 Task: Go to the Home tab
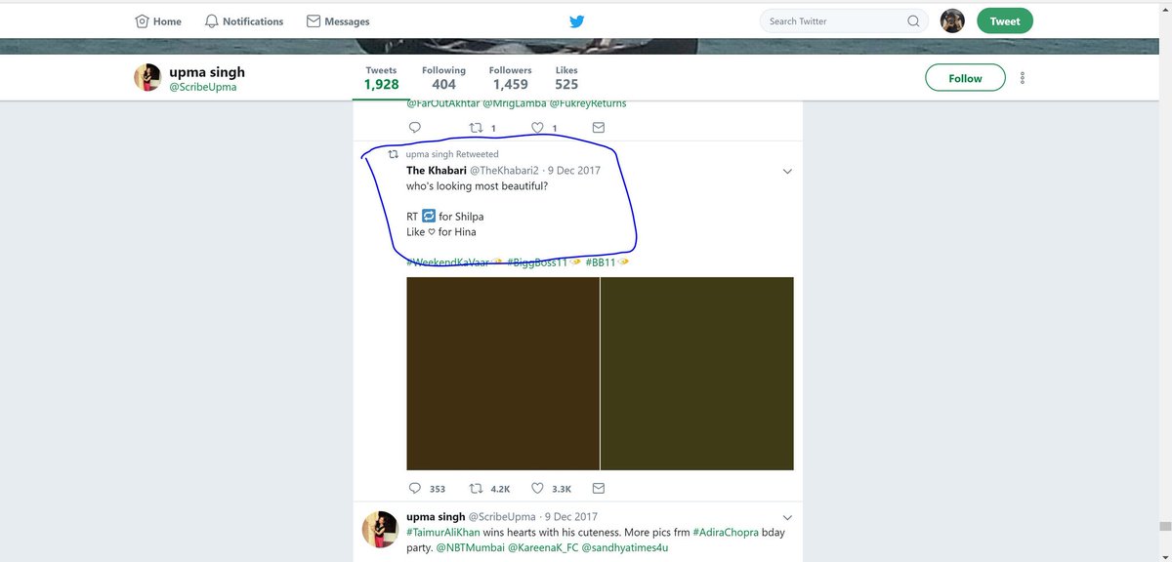coord(158,21)
